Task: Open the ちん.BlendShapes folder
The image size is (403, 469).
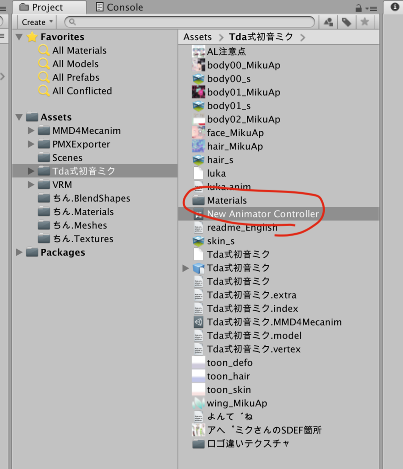Action: coord(91,198)
